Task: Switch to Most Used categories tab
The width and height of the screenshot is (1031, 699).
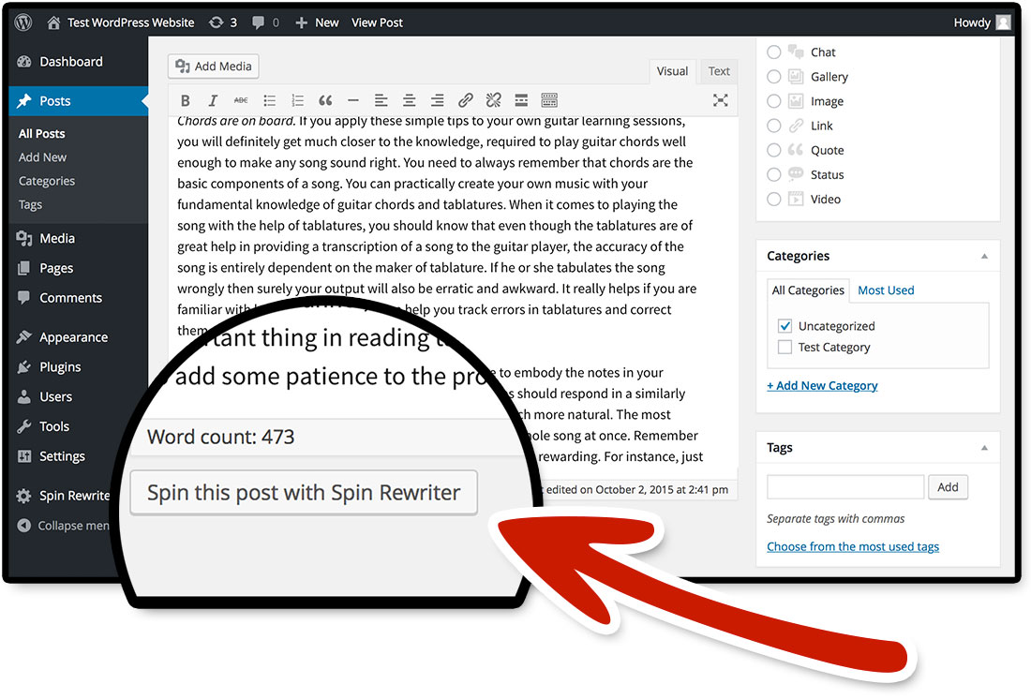Action: click(x=886, y=290)
